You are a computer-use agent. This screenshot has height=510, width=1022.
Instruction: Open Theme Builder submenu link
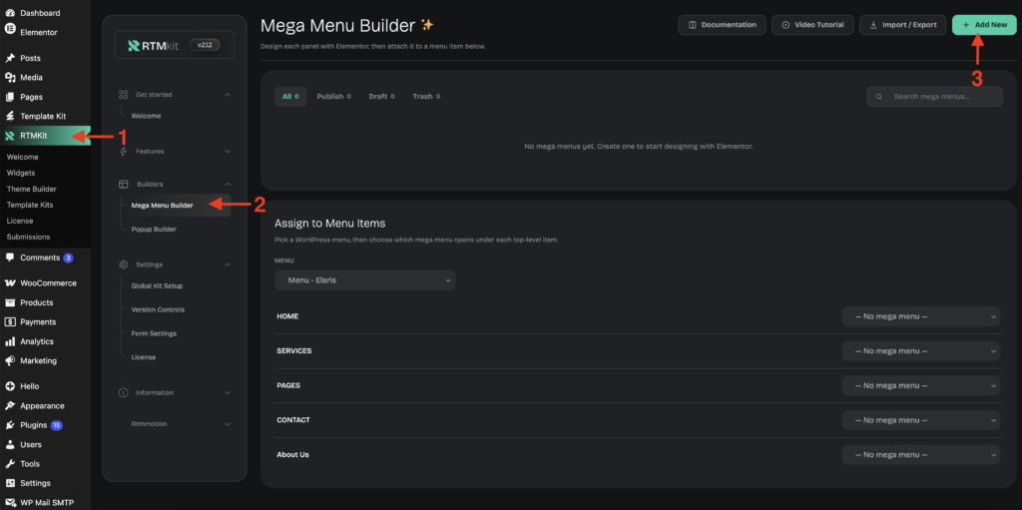[31, 190]
